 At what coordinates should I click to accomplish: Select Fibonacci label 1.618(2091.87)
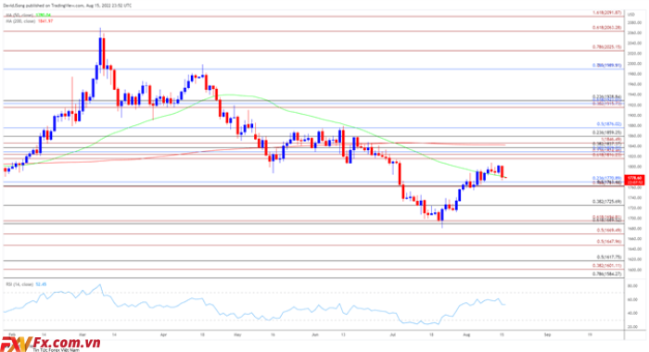[607, 13]
